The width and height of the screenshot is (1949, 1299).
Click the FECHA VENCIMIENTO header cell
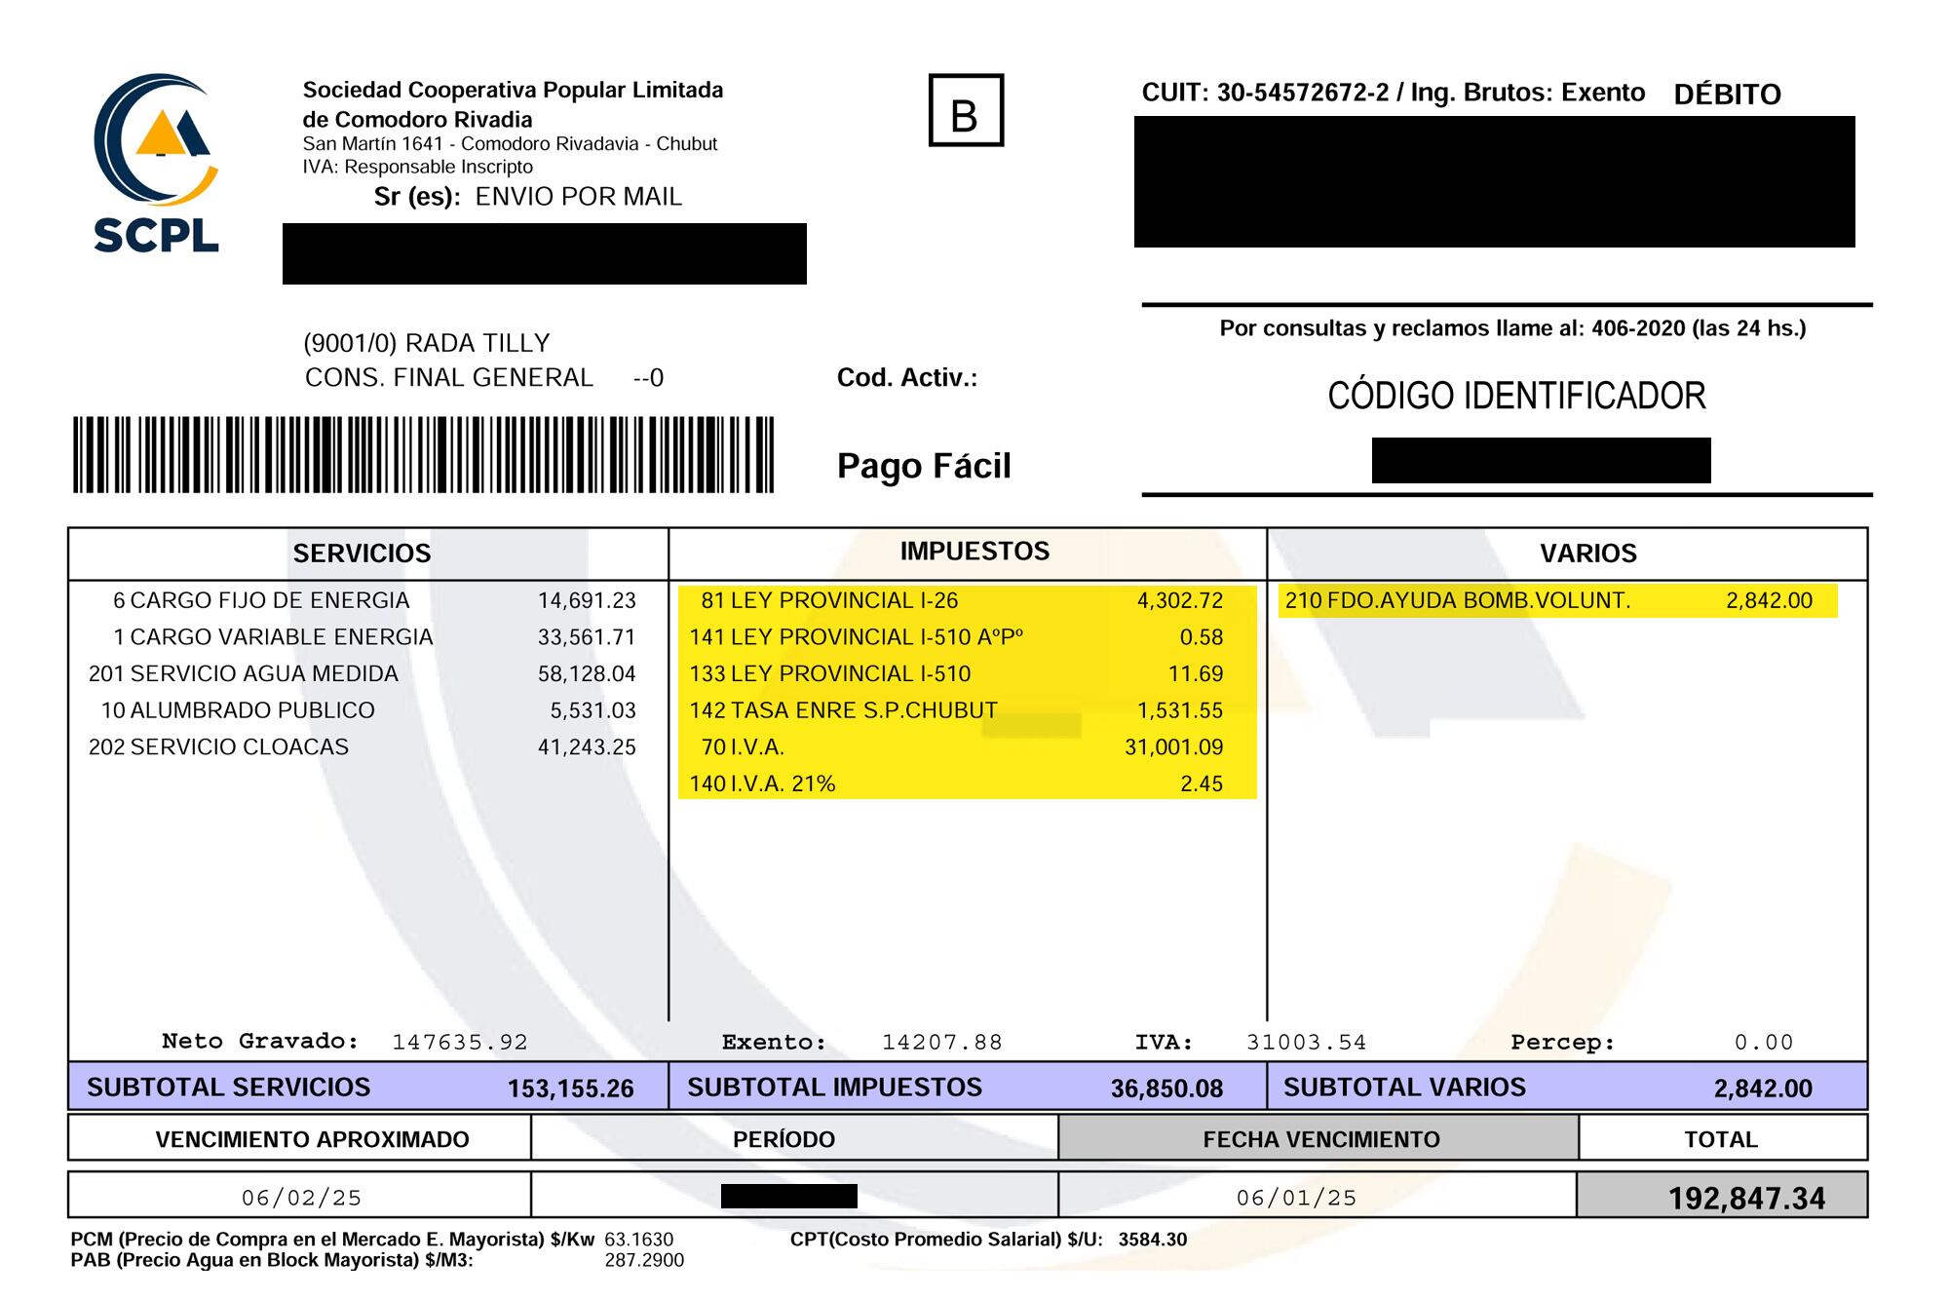click(1319, 1139)
